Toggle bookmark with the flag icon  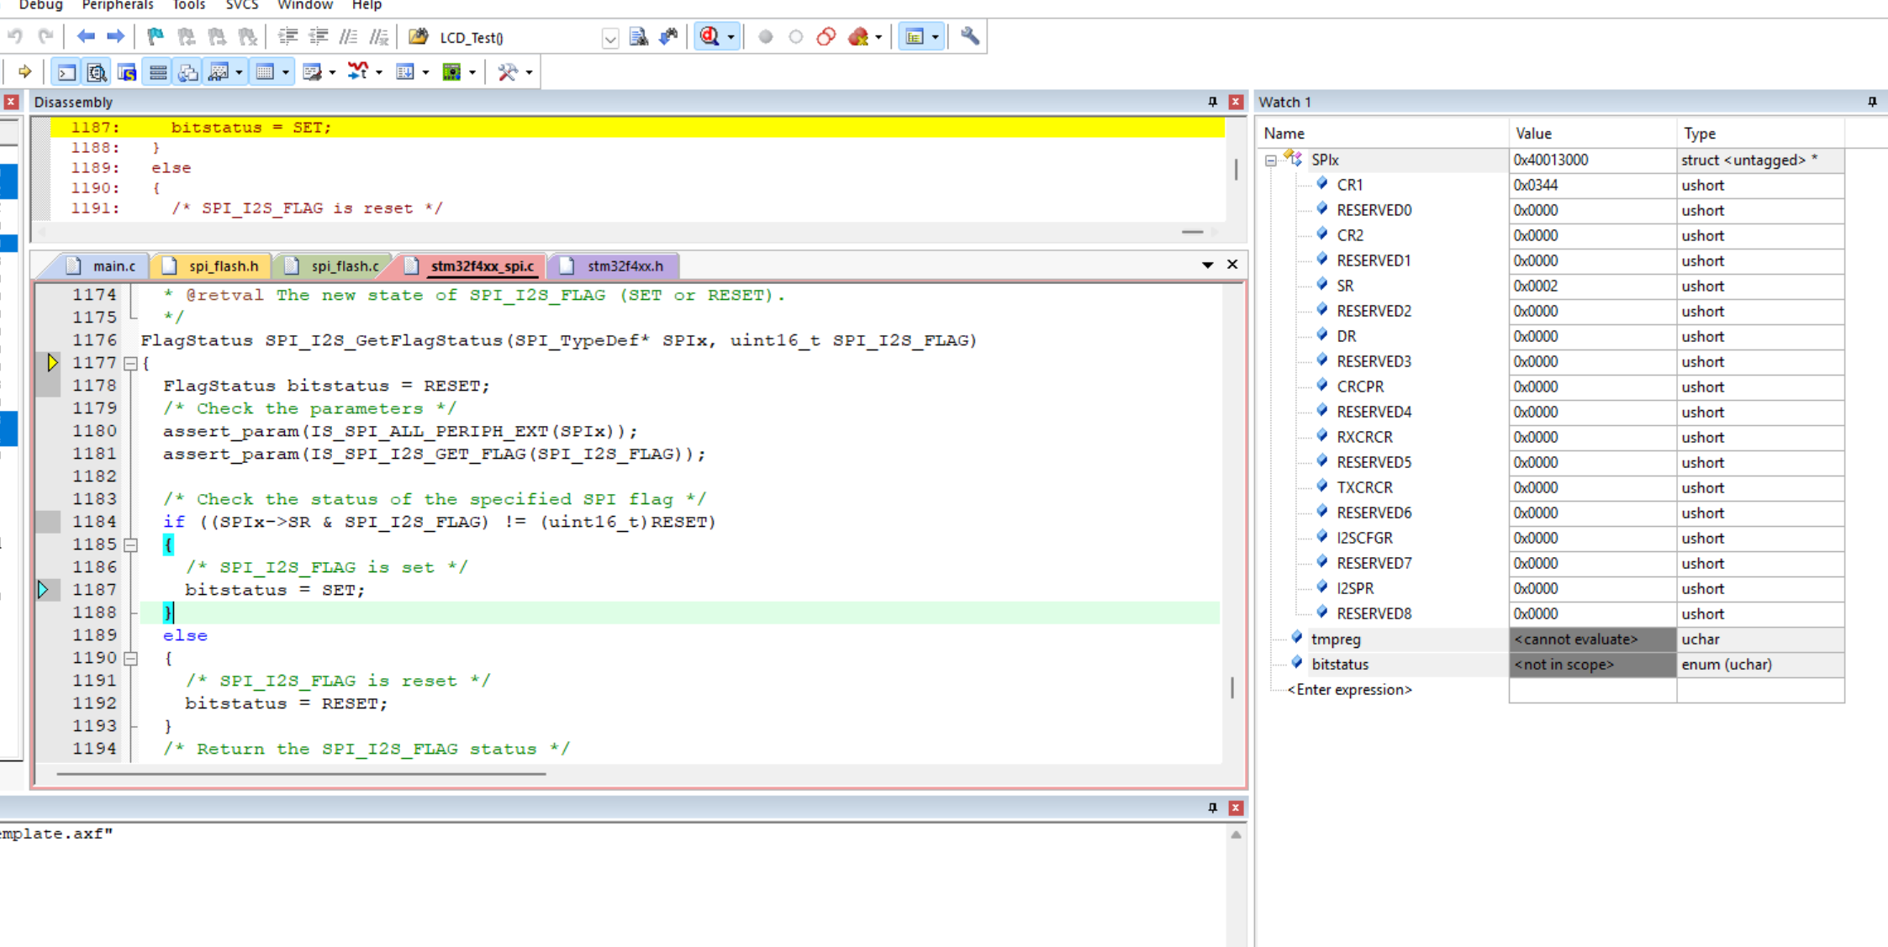coord(156,37)
